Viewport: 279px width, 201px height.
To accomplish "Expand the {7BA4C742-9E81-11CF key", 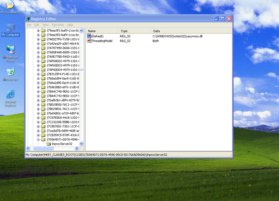I will pyautogui.click(x=38, y=96).
